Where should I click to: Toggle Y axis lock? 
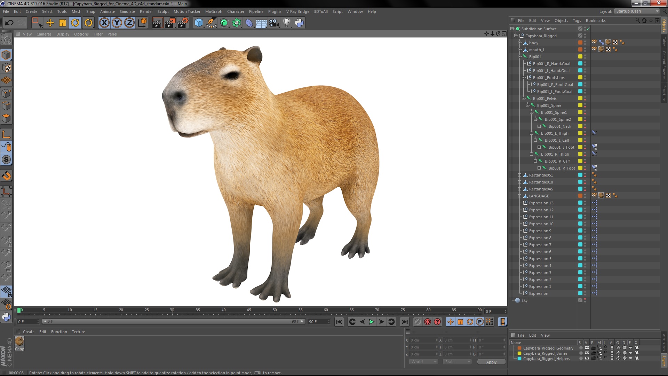[117, 23]
